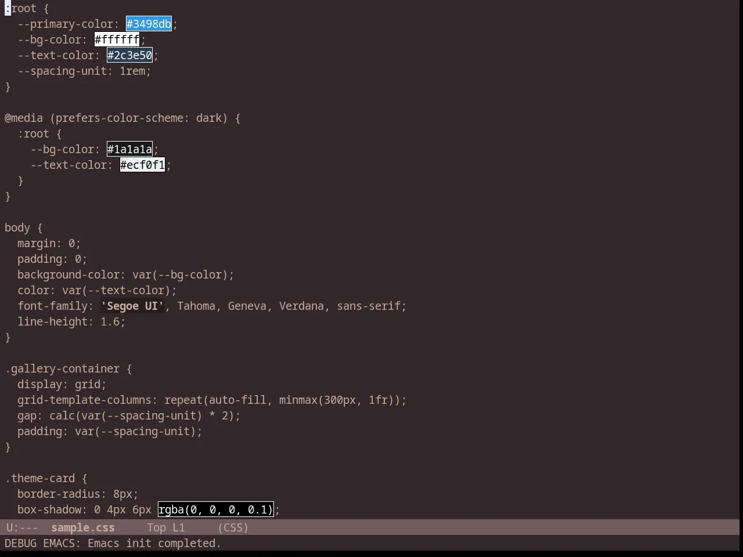Click the #ecf0f1 dark text color value
This screenshot has width=743, height=557.
tap(143, 165)
